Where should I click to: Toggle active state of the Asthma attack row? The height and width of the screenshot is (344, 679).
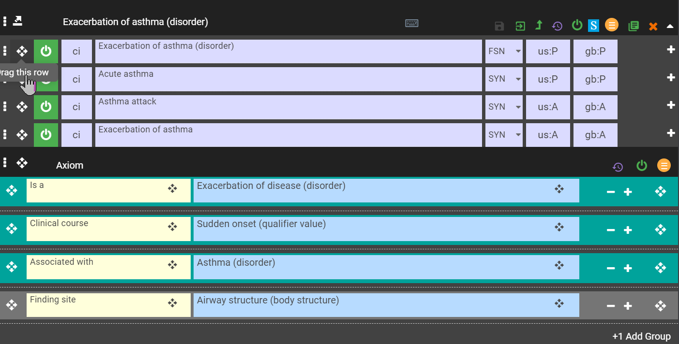[x=46, y=107]
